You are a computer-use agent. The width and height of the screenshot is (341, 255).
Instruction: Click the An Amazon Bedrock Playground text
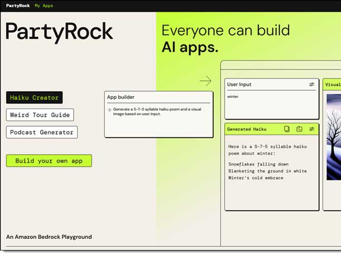(49, 237)
